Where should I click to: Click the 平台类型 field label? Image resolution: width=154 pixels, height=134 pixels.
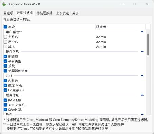tap(15, 61)
